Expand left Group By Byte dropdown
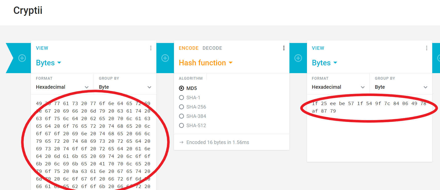The width and height of the screenshot is (440, 190). pyautogui.click(x=125, y=87)
